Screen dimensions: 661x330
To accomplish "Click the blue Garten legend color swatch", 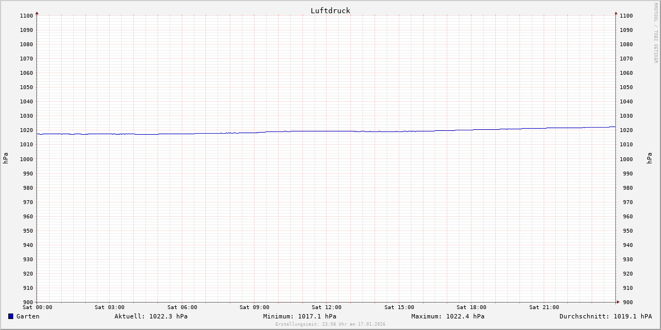I will pyautogui.click(x=10, y=316).
